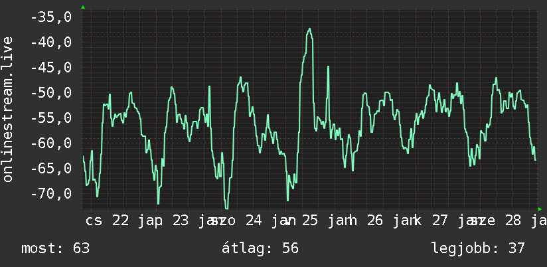Viewport: 547px width, 267px height.
Task: Click the -60,0 y-axis label
Action: click(x=51, y=143)
